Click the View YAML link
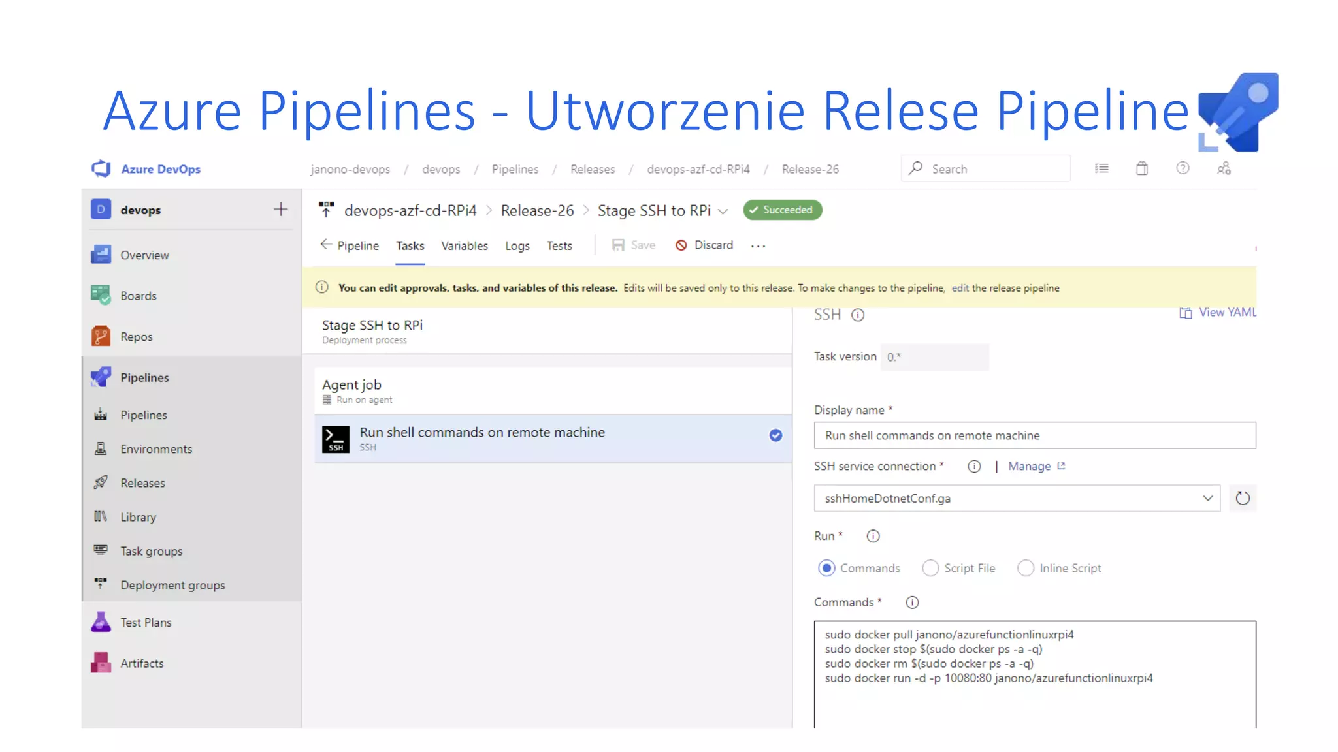Screen dimensions: 1338x752 [1218, 313]
